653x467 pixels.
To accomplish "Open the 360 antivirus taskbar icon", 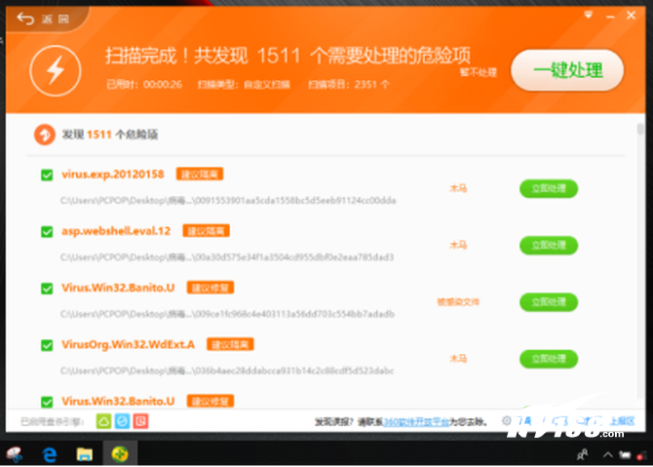I will click(120, 453).
